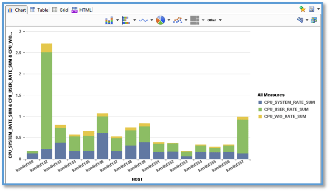Switch to the HTML tab
This screenshot has width=329, height=191.
coord(82,9)
